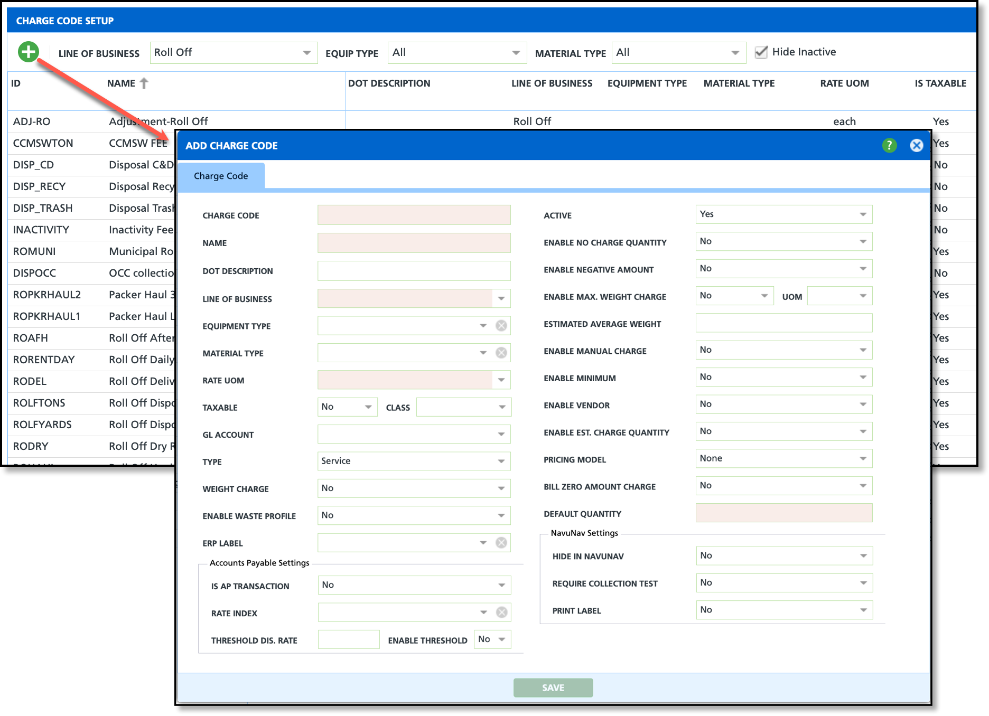Click the Save button
Screen dimensions: 989x716
[x=553, y=687]
